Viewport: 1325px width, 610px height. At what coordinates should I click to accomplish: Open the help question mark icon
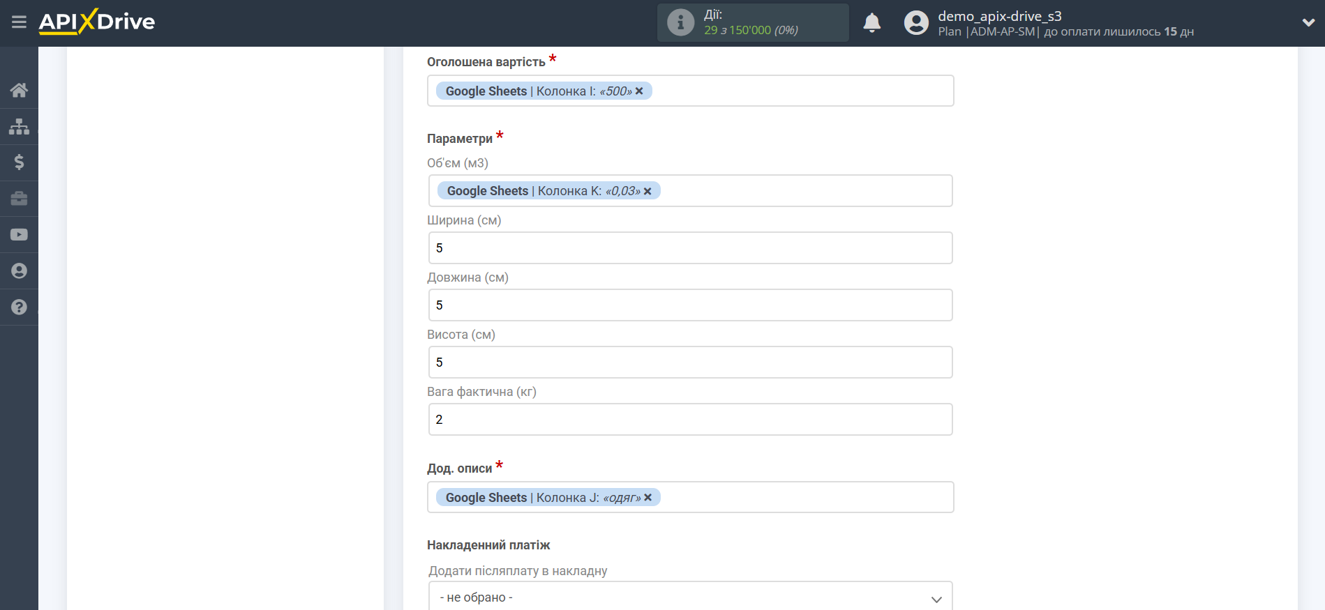click(19, 307)
